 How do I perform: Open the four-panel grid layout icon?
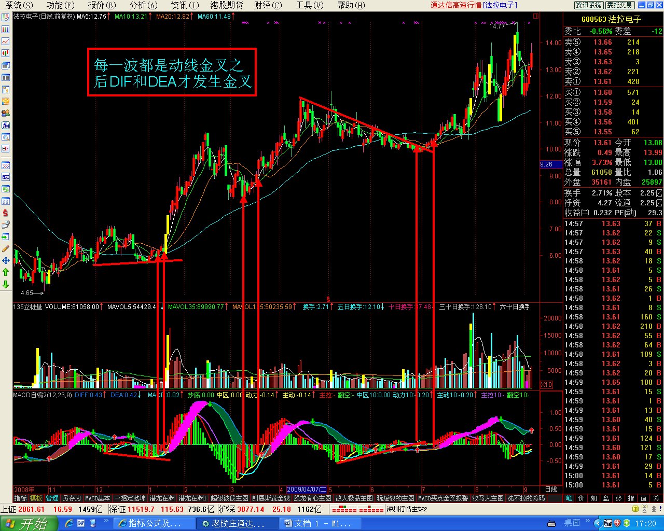point(6,201)
